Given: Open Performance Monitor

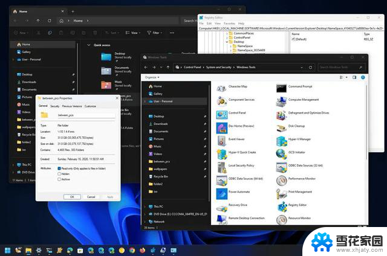Looking at the screenshot, I should pos(296,180).
